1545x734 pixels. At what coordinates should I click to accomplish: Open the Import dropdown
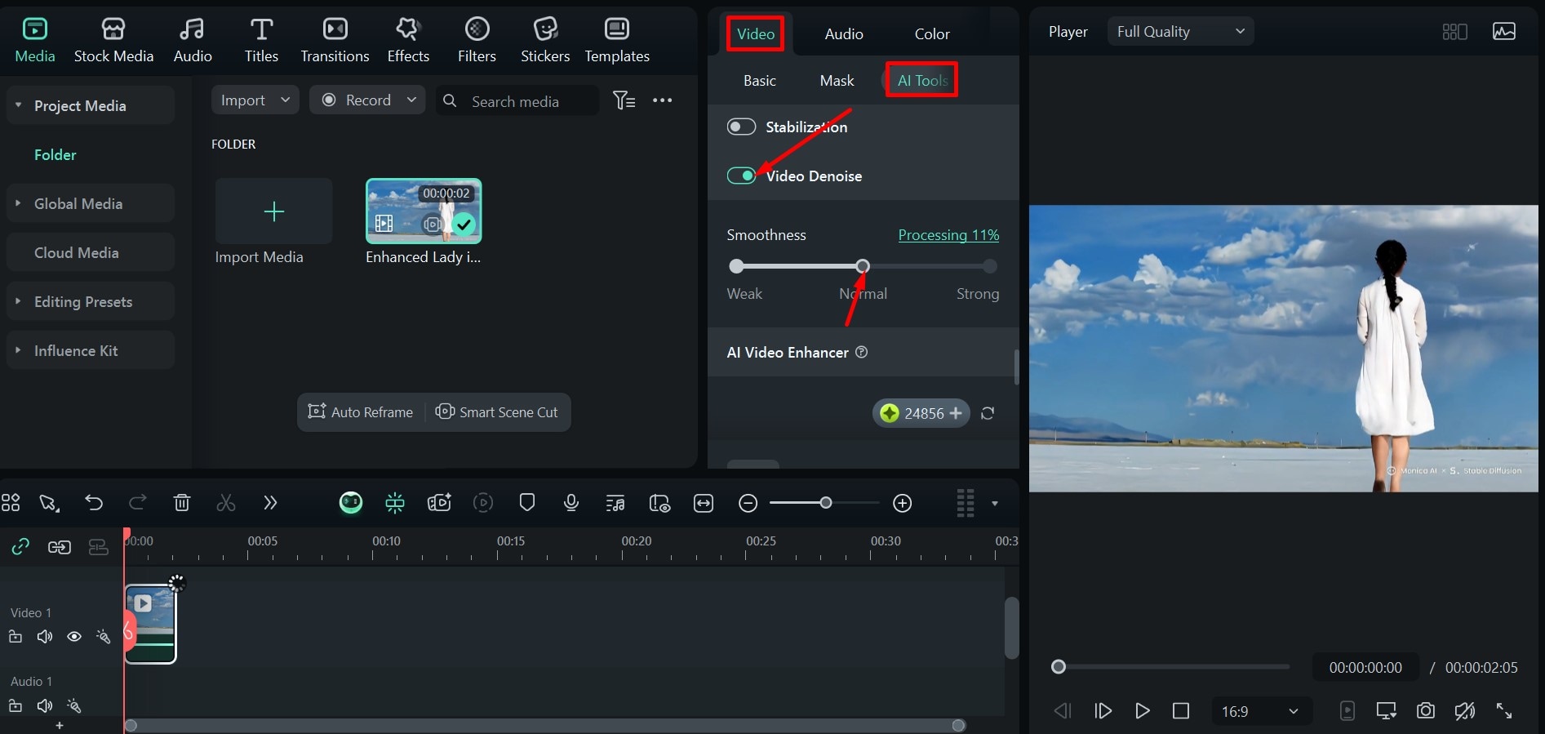255,100
